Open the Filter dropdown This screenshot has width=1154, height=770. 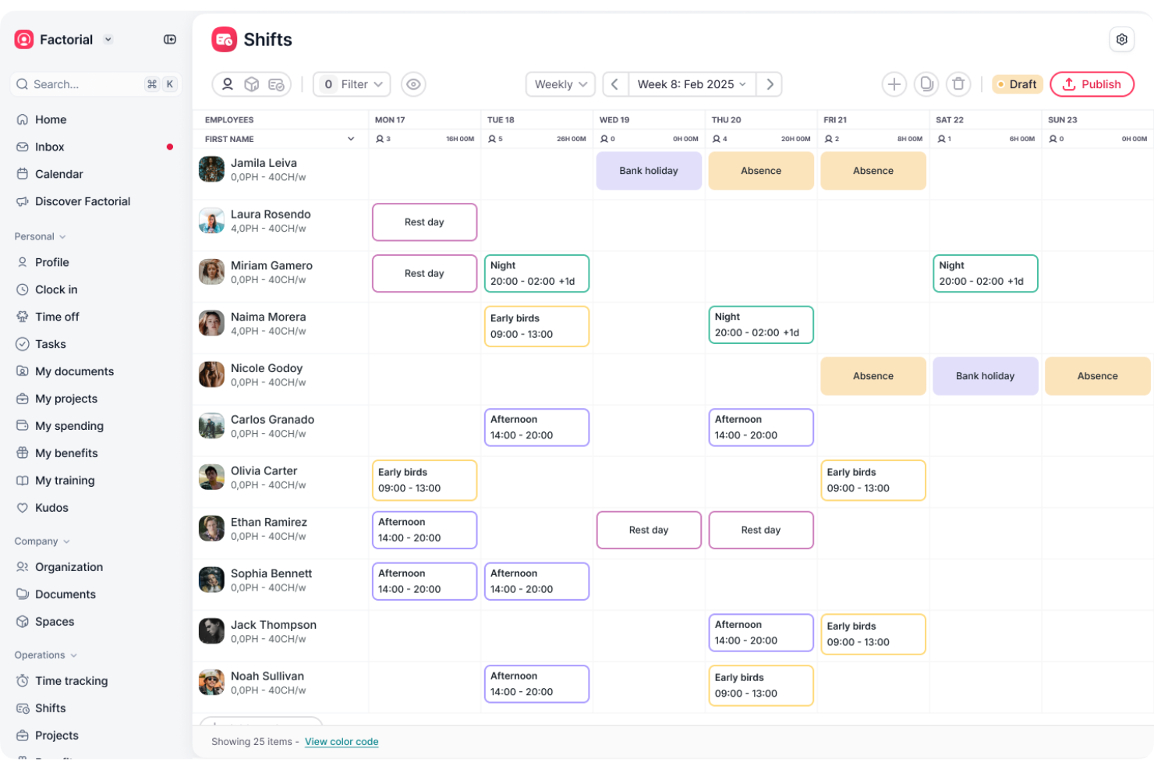(x=352, y=84)
